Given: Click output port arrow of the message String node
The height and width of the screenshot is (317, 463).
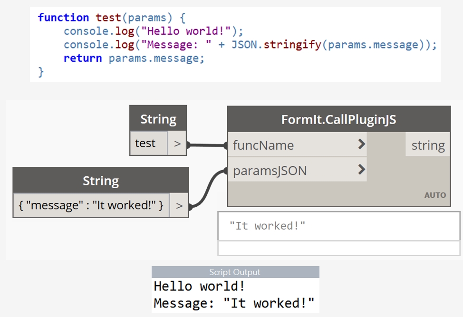Looking at the screenshot, I should pos(179,205).
